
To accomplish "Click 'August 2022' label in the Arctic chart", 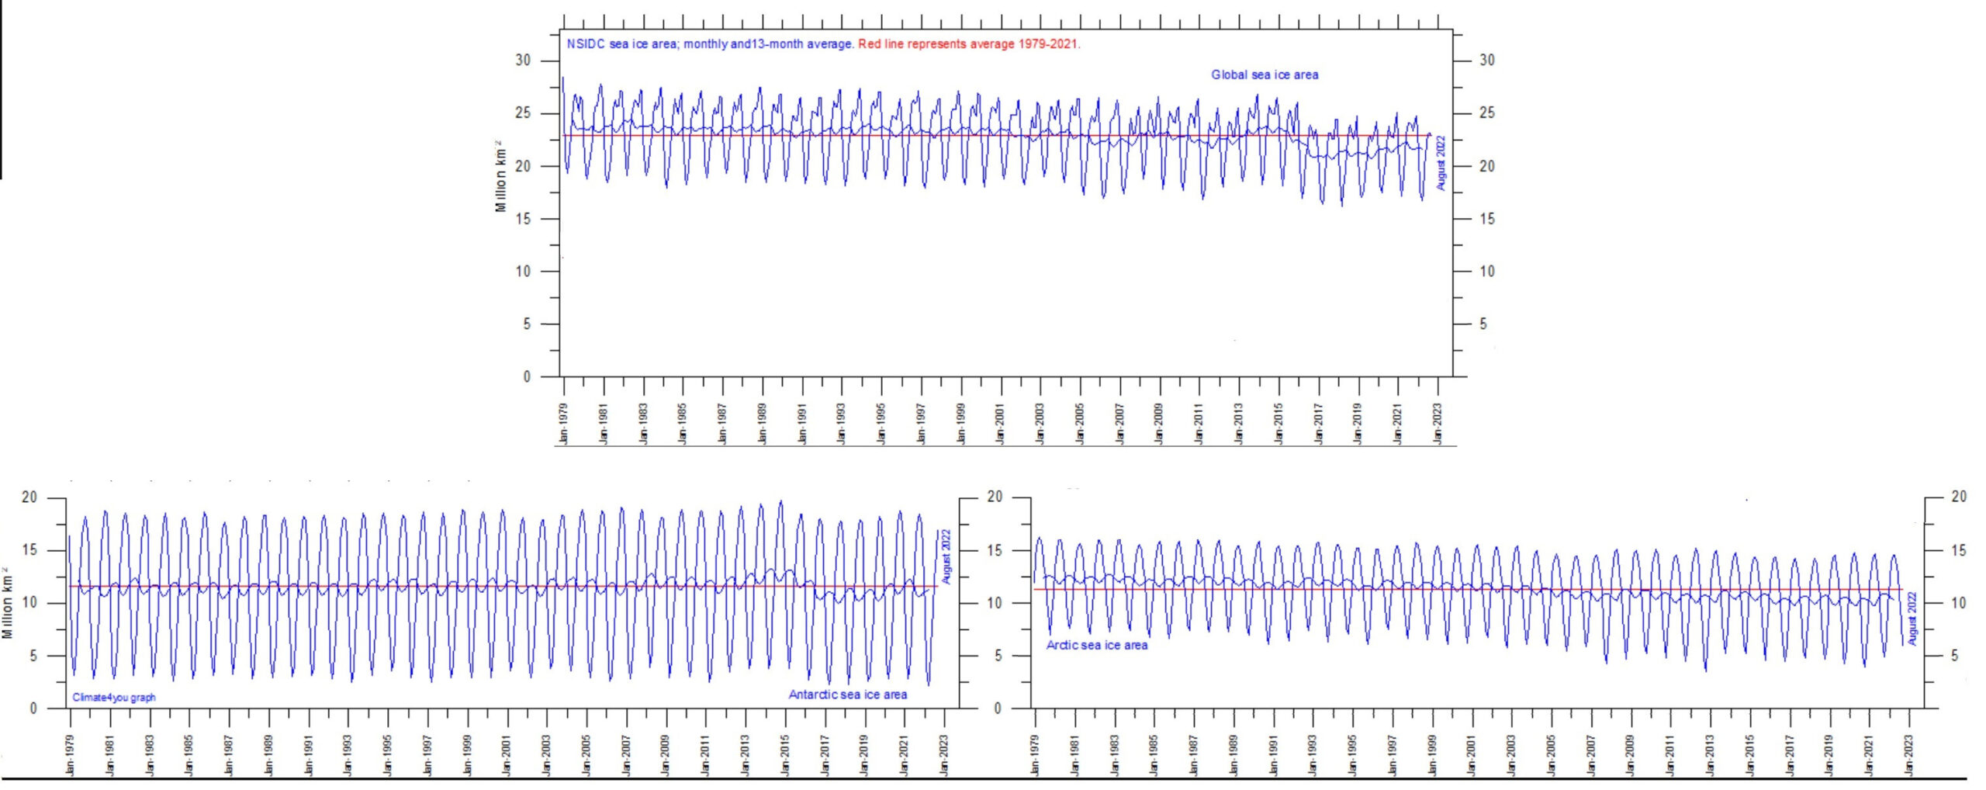I will [1912, 618].
